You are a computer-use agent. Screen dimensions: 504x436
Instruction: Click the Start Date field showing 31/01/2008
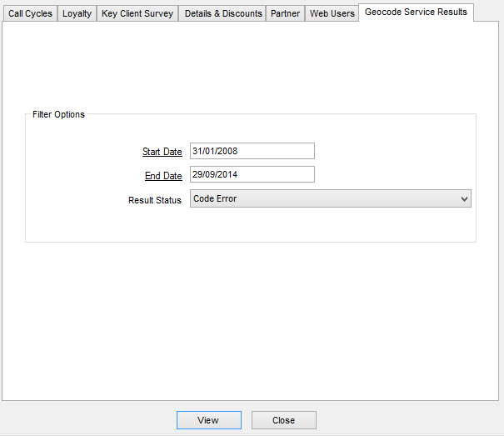pyautogui.click(x=252, y=151)
